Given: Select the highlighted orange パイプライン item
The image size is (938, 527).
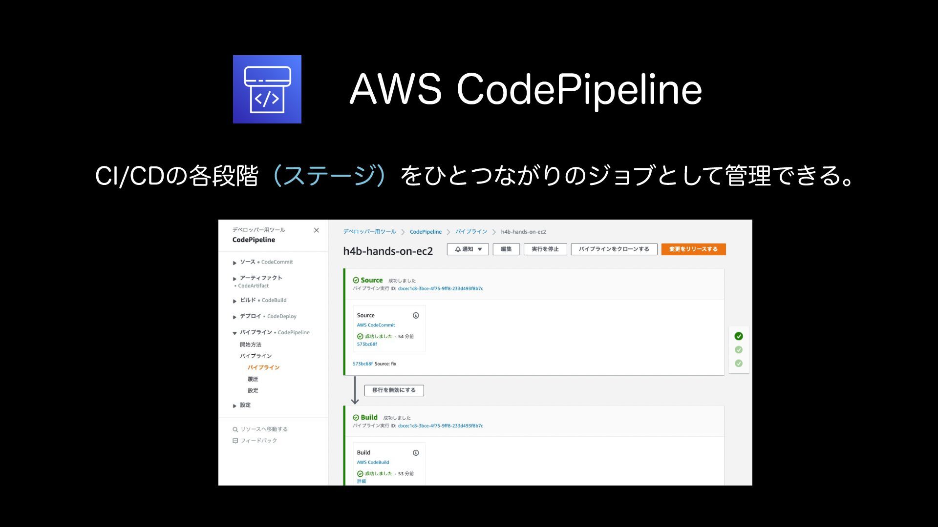Looking at the screenshot, I should tap(263, 367).
